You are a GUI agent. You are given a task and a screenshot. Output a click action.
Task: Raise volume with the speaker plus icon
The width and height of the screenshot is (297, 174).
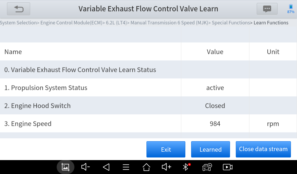click(x=166, y=167)
